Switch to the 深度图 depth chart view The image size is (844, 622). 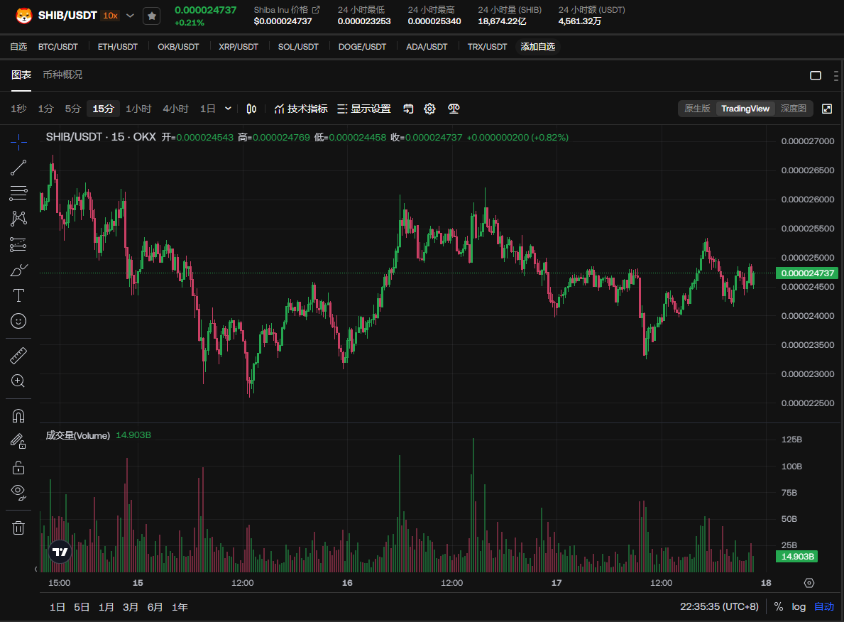pyautogui.click(x=794, y=109)
